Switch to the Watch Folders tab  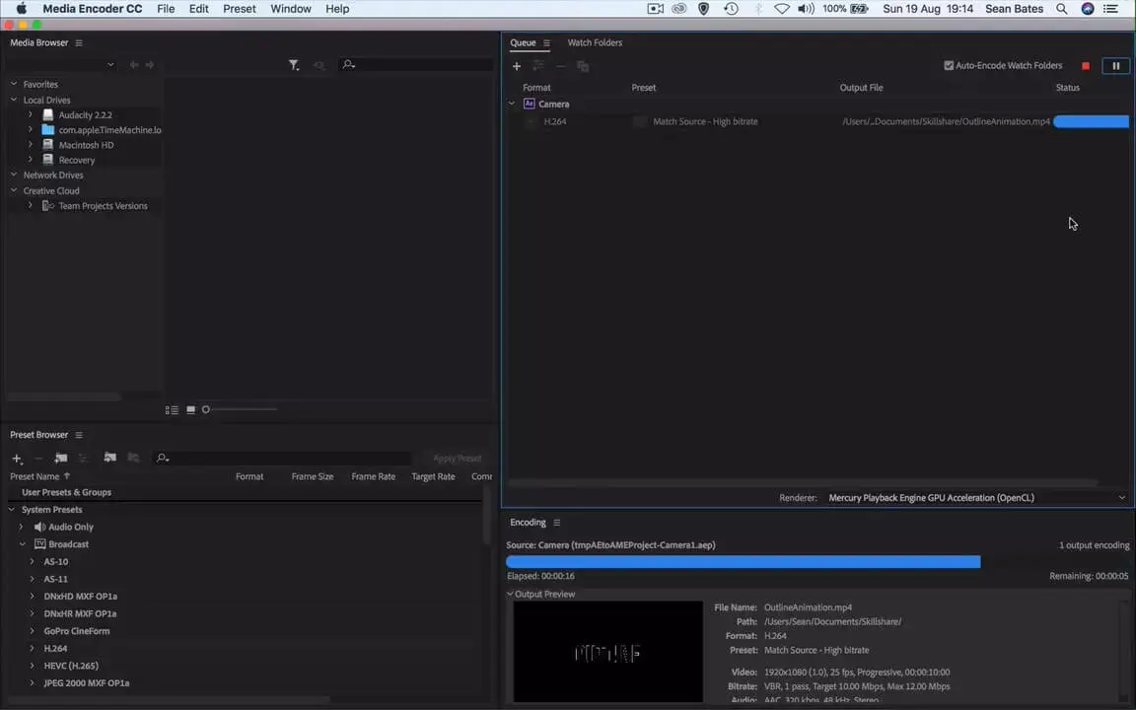point(595,42)
